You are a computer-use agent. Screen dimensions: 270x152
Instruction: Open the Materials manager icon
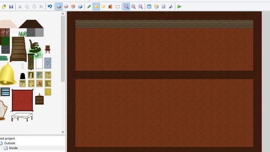(157, 7)
